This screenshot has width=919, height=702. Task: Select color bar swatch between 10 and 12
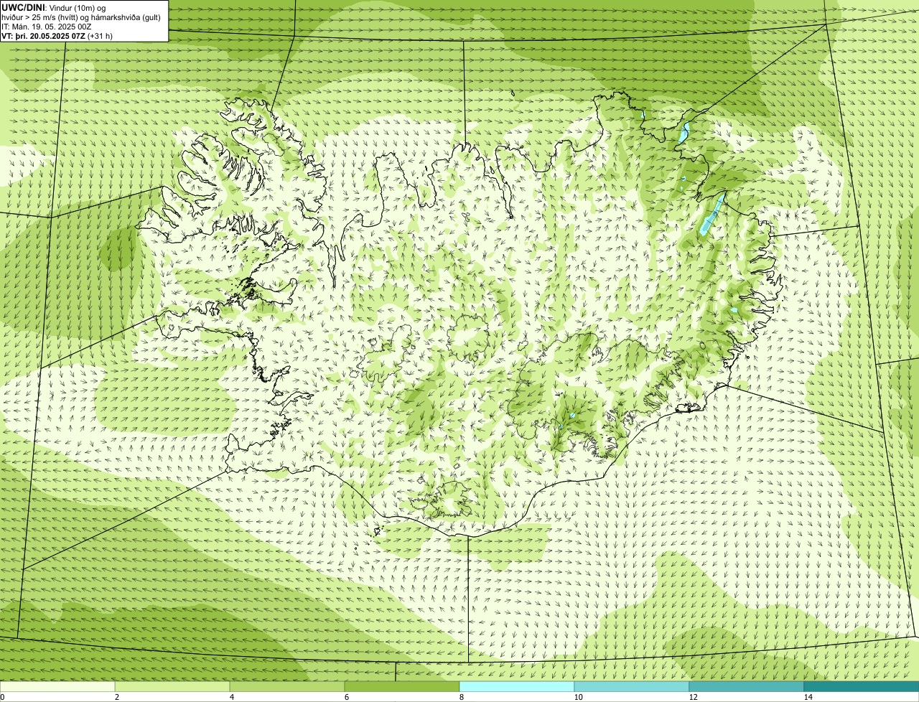632,686
